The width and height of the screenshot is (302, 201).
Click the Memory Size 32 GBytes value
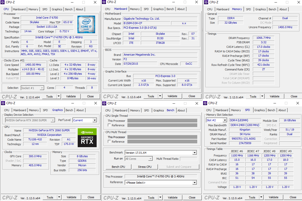231,23
